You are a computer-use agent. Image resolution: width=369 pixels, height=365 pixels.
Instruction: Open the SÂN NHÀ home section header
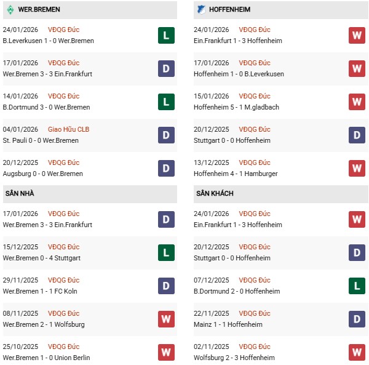coord(20,193)
